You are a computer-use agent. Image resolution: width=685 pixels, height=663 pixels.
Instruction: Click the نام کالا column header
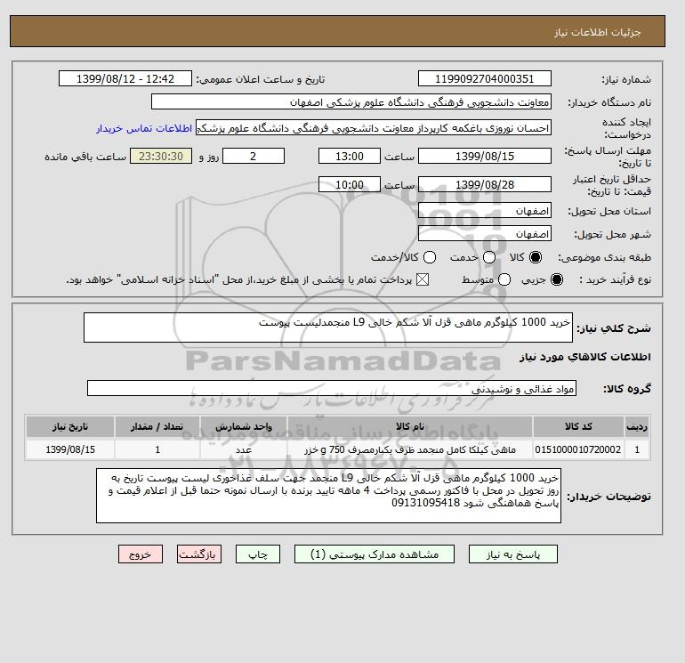pyautogui.click(x=410, y=426)
